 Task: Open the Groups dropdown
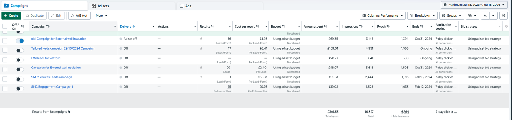click(452, 15)
